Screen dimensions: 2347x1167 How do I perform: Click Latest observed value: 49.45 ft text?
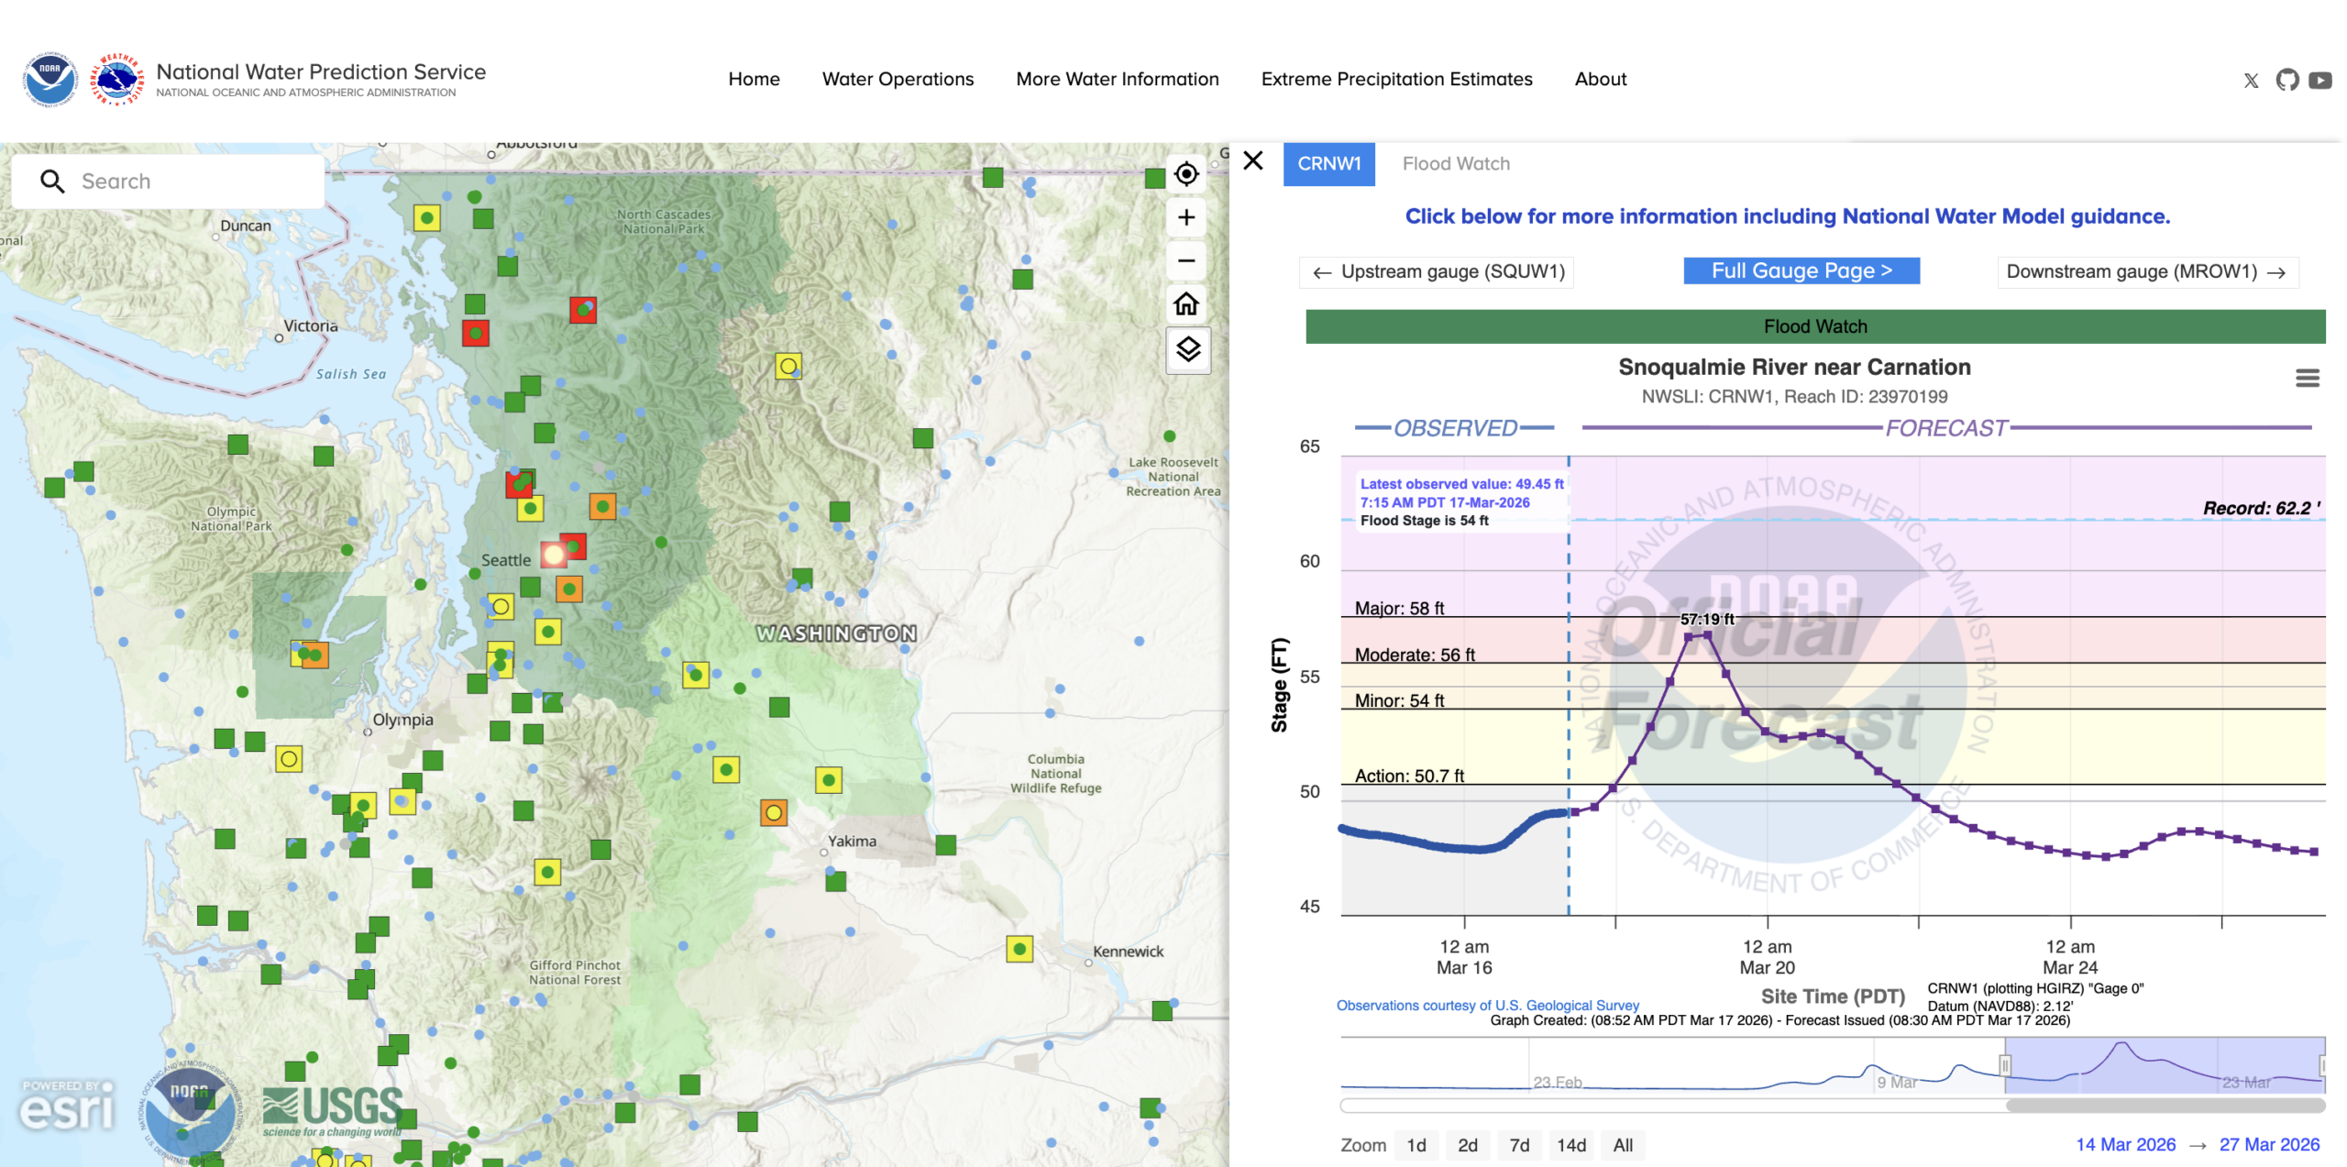[1461, 484]
